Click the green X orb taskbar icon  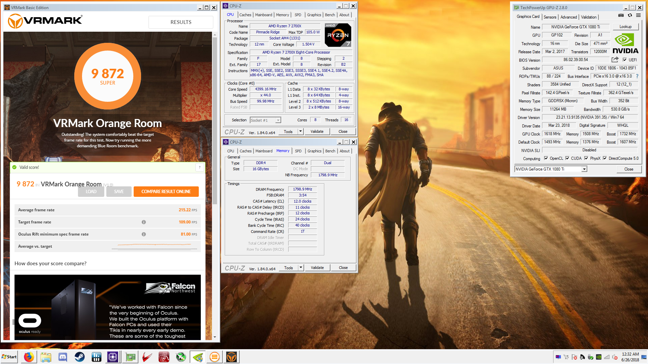181,357
